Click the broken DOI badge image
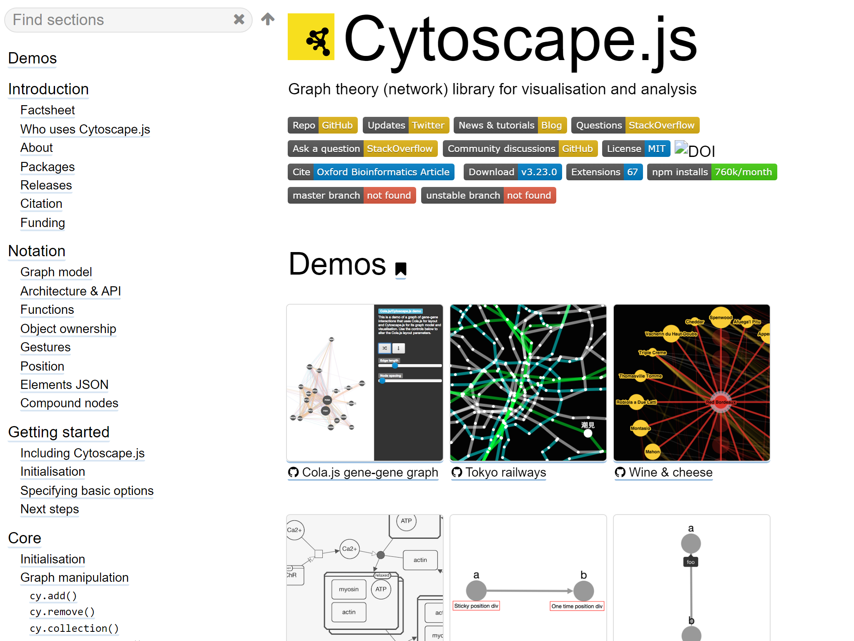Image resolution: width=854 pixels, height=641 pixels. click(695, 149)
